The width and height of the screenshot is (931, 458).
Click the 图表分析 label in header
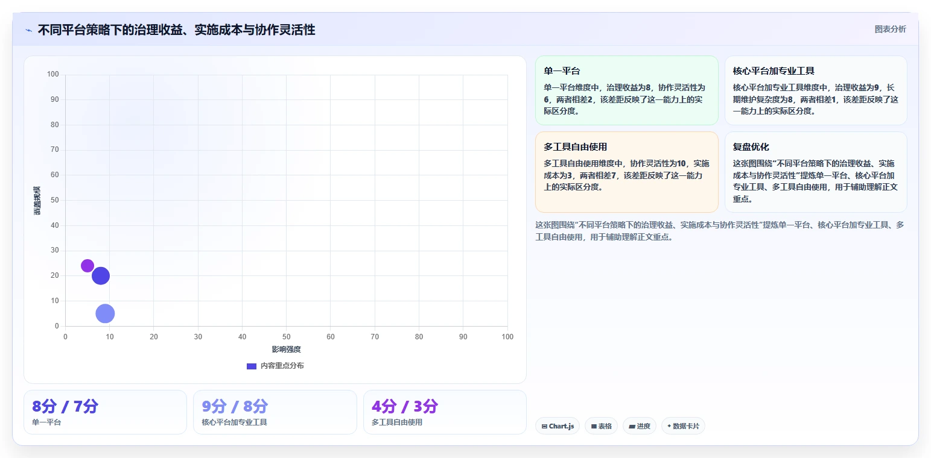(x=890, y=29)
